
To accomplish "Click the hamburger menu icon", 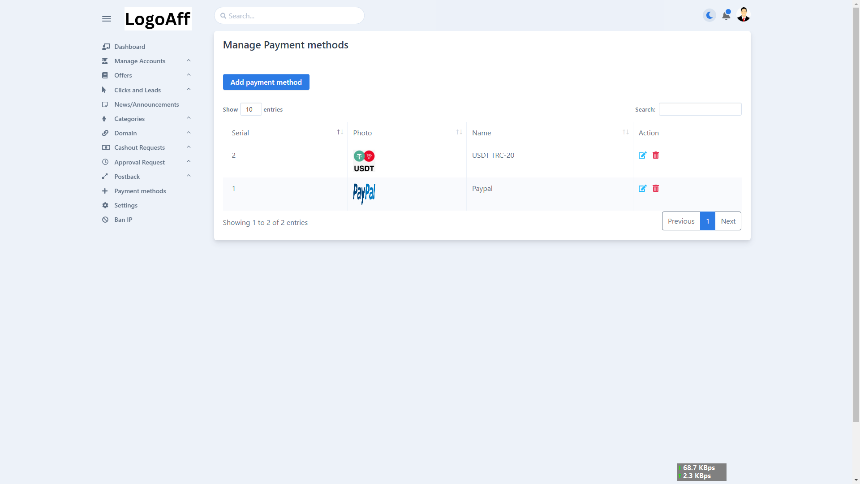I will pyautogui.click(x=106, y=19).
